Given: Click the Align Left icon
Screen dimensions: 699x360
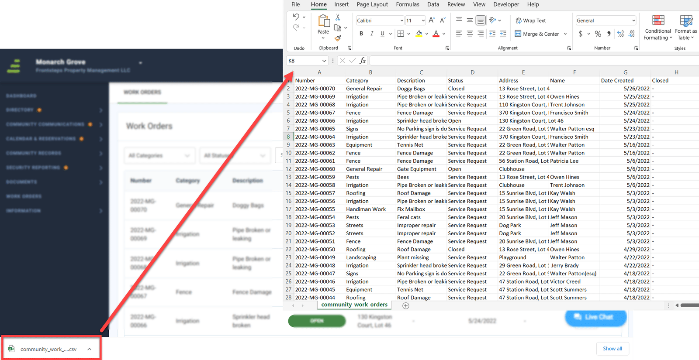Looking at the screenshot, I should coord(459,34).
